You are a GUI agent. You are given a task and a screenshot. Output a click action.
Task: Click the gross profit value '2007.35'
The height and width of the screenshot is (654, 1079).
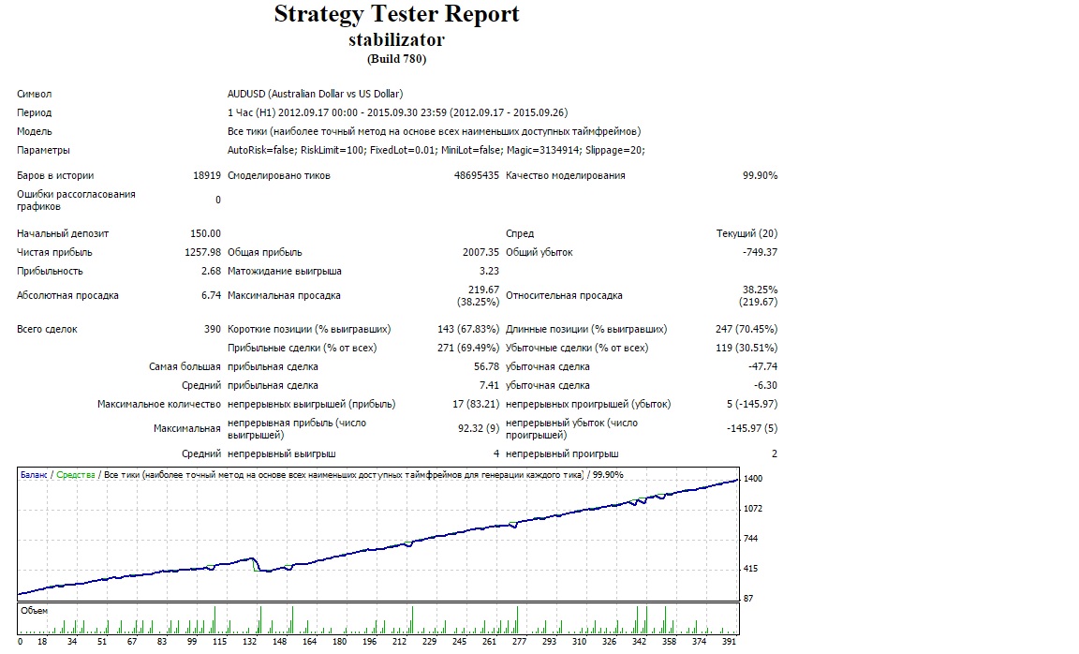pyautogui.click(x=481, y=253)
